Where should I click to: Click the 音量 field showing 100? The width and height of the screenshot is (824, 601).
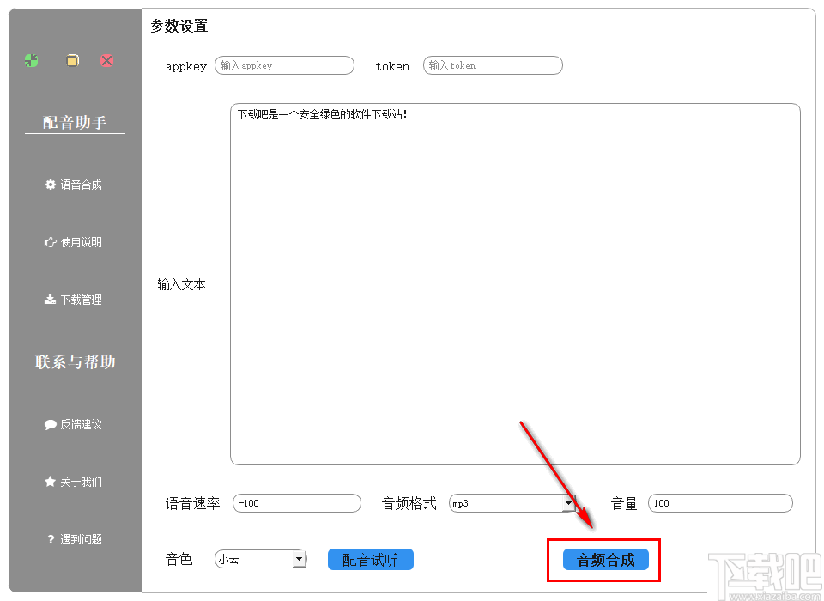click(x=719, y=503)
